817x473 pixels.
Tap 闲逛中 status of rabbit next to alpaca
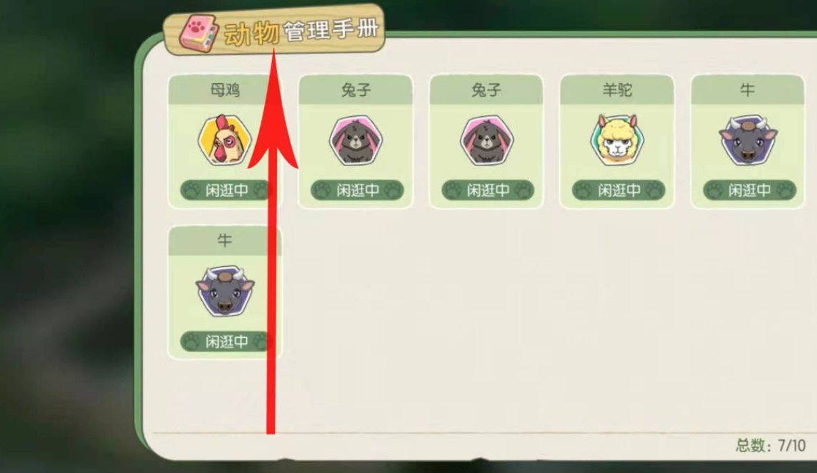488,190
